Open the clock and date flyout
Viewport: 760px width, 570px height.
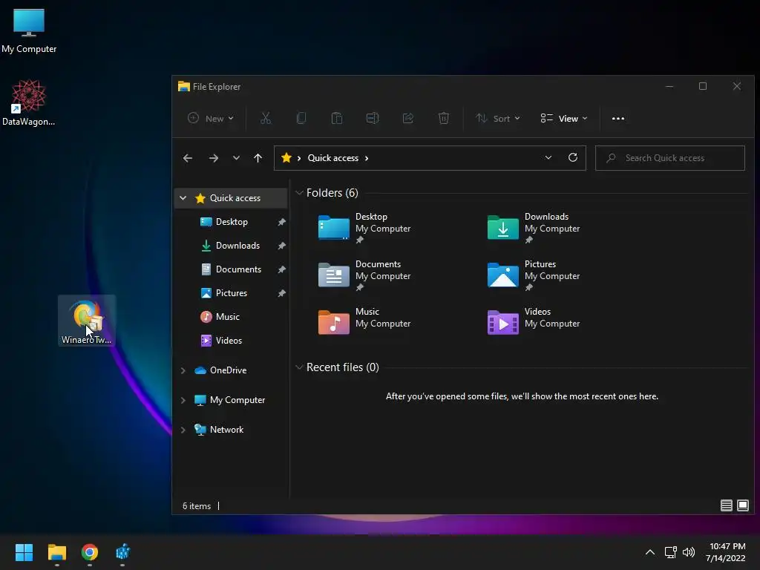pyautogui.click(x=726, y=552)
